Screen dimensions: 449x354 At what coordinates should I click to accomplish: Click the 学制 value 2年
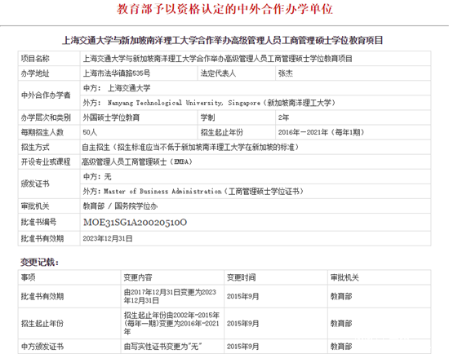[283, 117]
